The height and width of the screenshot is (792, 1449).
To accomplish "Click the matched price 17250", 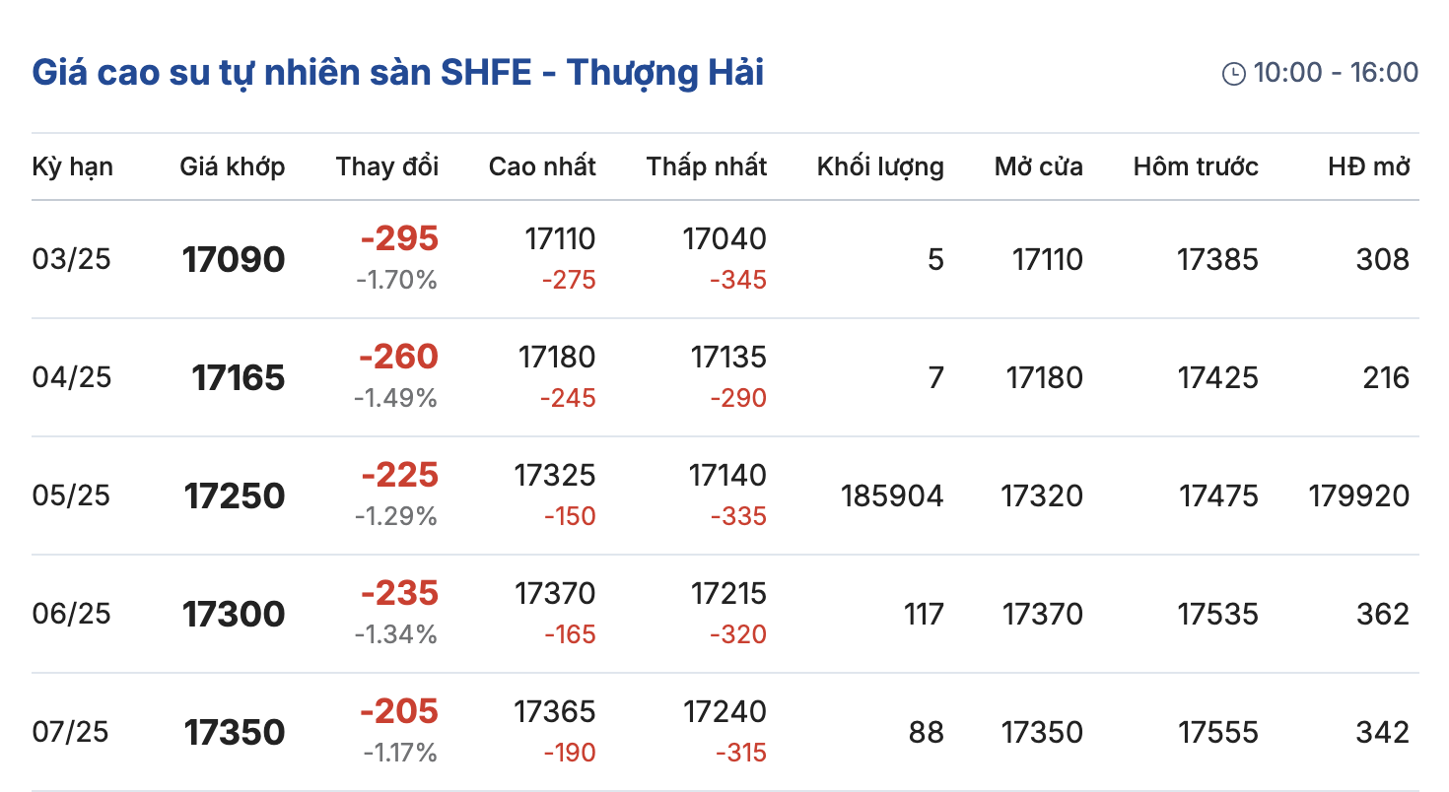I will [x=235, y=496].
